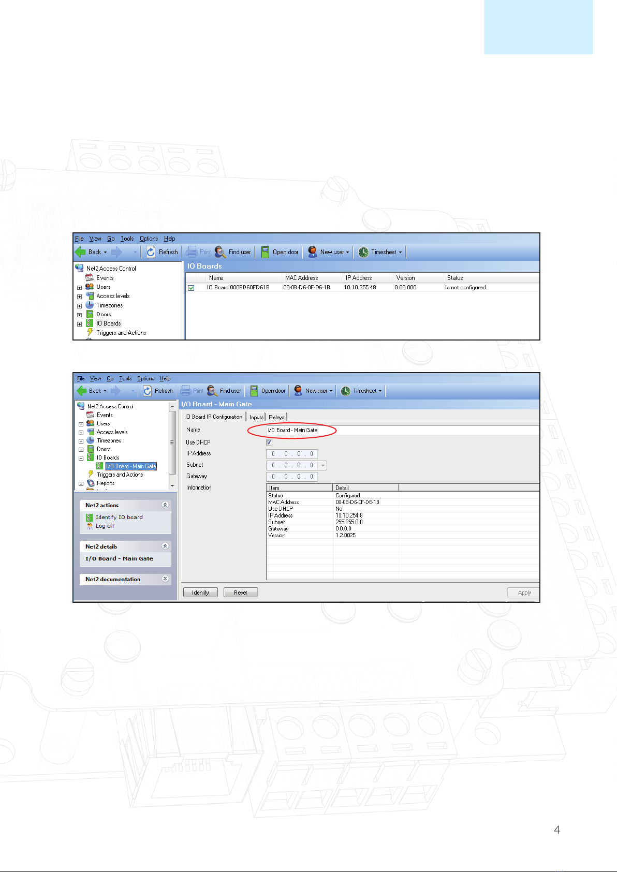
Task: Switch to the Inputs tab
Action: (x=256, y=417)
